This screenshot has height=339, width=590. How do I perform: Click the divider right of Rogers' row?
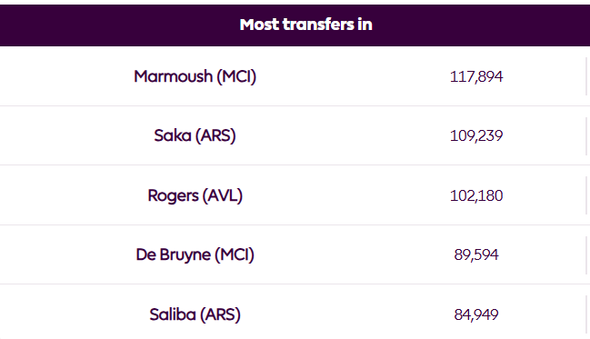(x=586, y=195)
